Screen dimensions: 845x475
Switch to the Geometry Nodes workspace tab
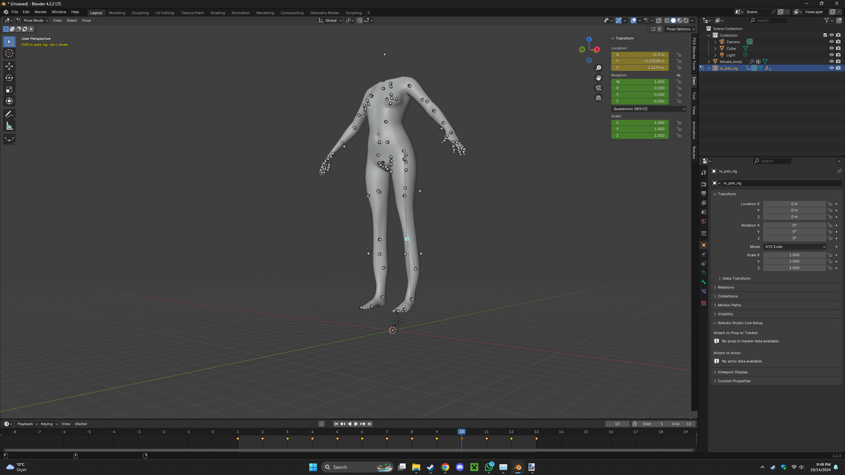point(324,13)
